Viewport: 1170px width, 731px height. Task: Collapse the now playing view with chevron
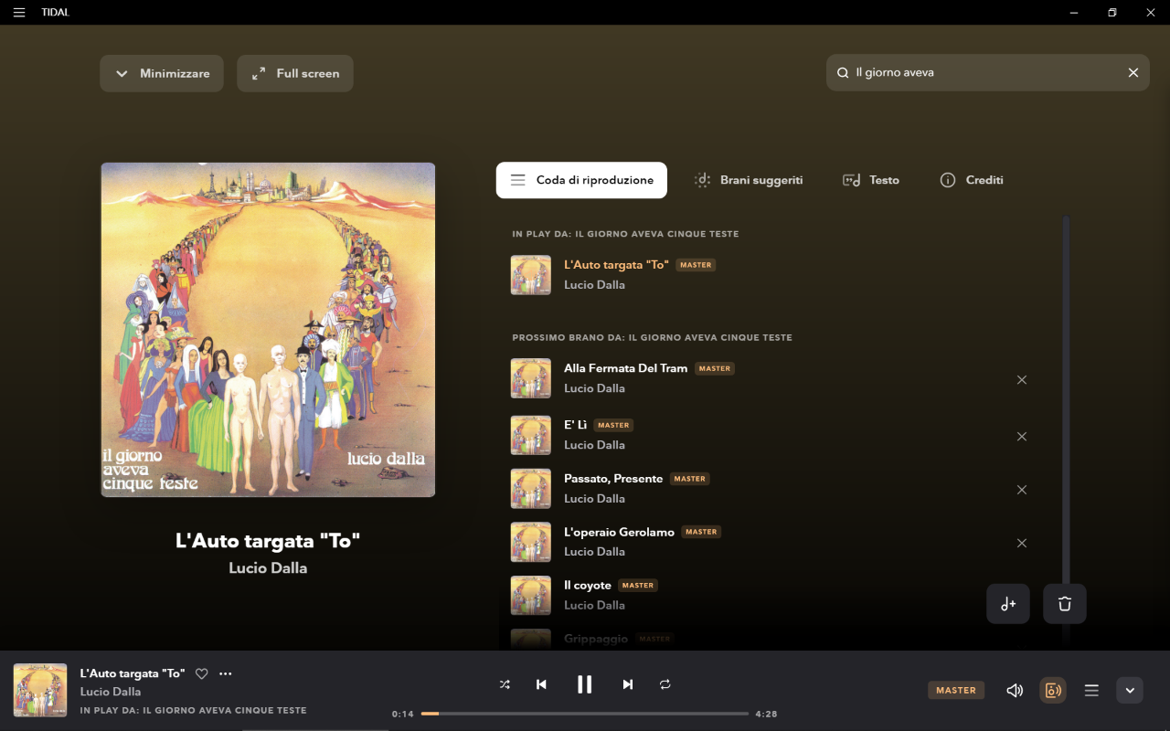1130,691
